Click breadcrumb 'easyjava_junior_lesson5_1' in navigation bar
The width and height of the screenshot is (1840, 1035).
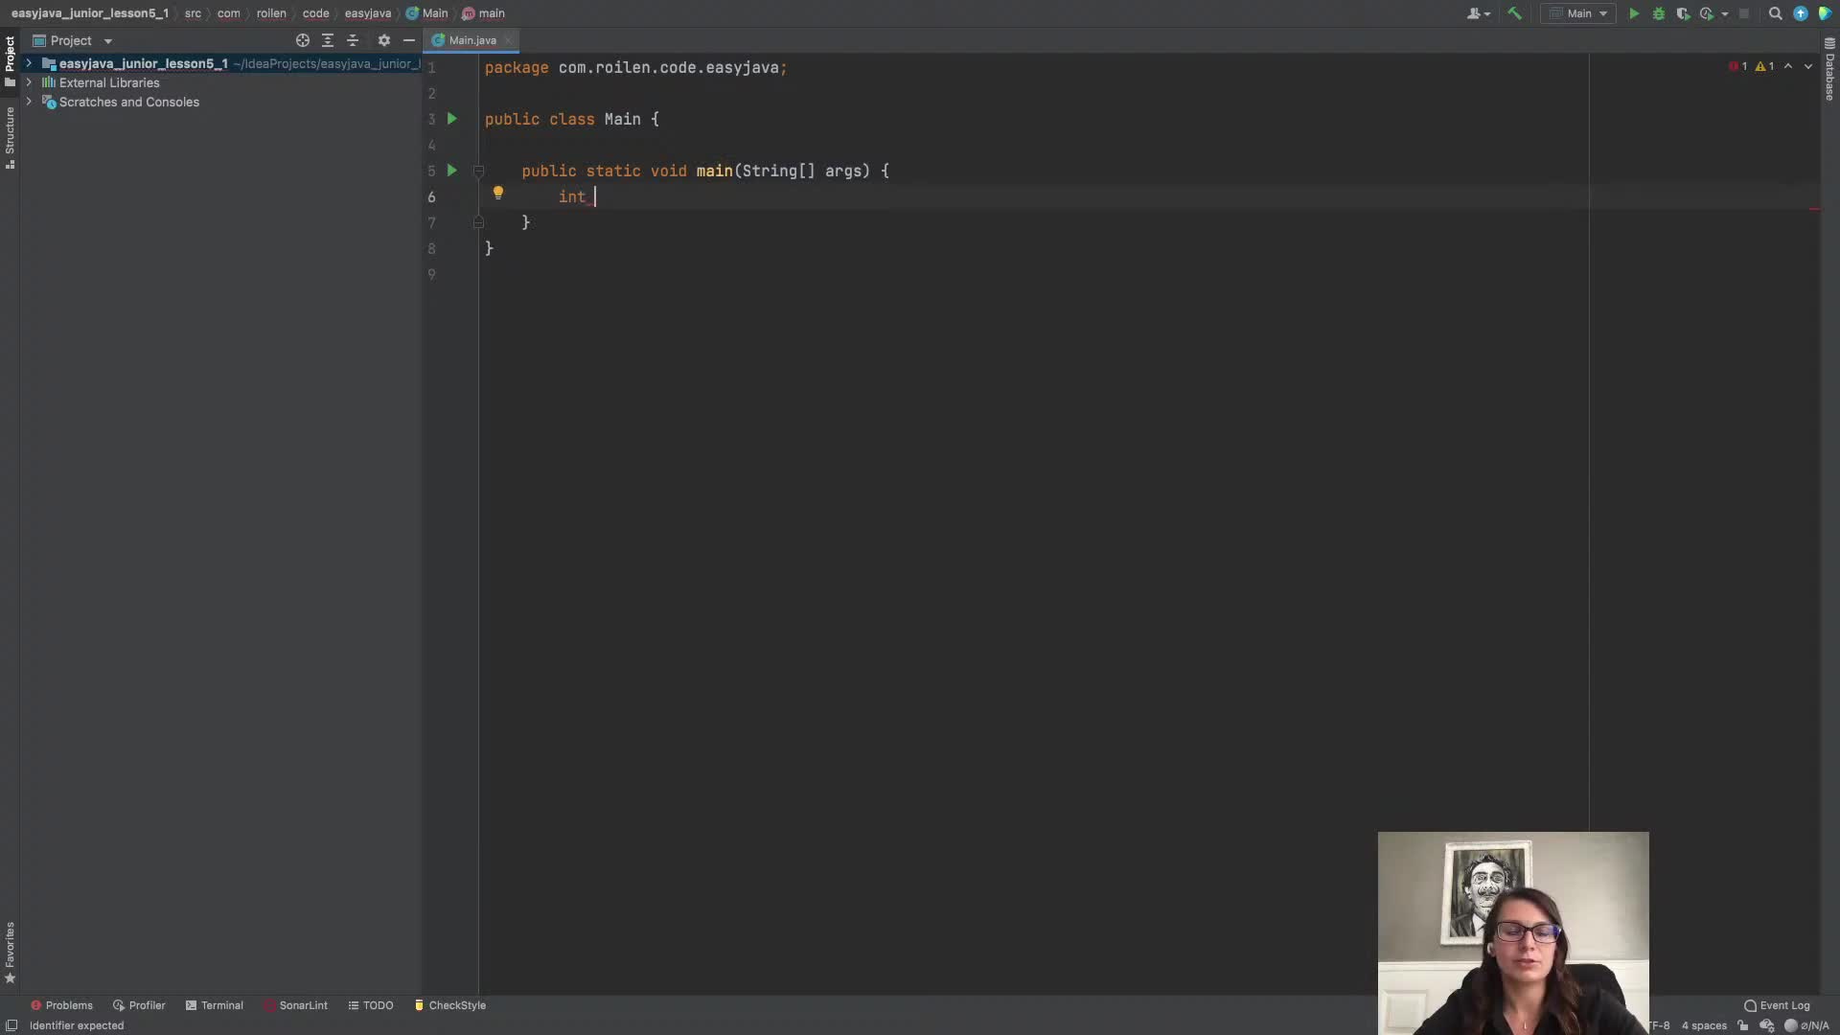pyautogui.click(x=90, y=13)
